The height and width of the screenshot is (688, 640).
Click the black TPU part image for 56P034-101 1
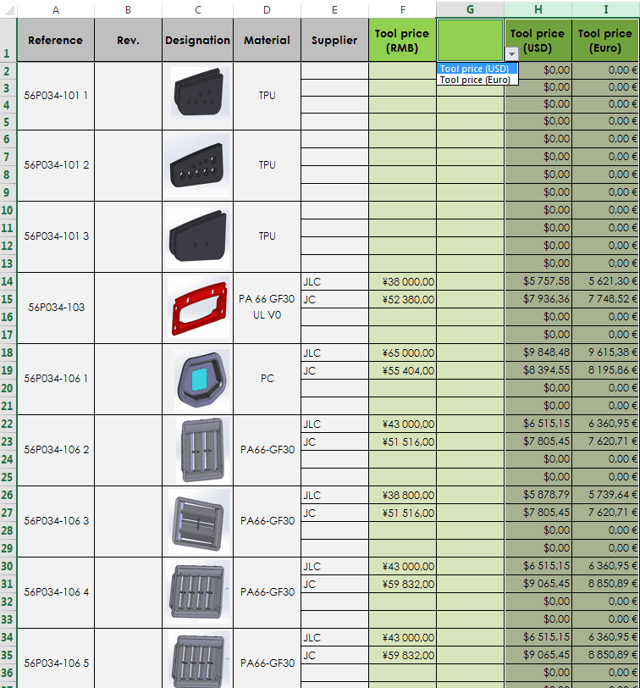click(197, 94)
